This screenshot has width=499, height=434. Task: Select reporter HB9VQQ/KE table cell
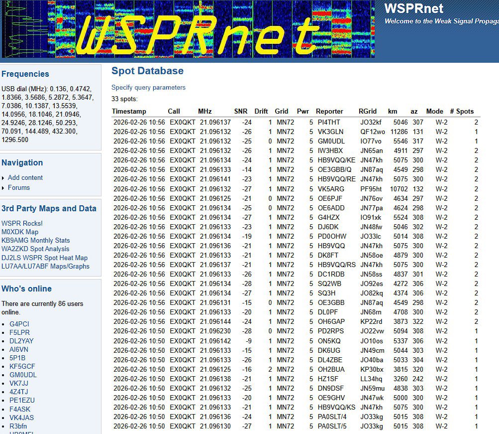pyautogui.click(x=336, y=160)
